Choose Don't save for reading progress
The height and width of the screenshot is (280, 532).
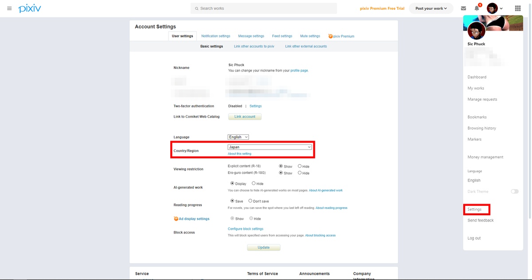pos(250,201)
